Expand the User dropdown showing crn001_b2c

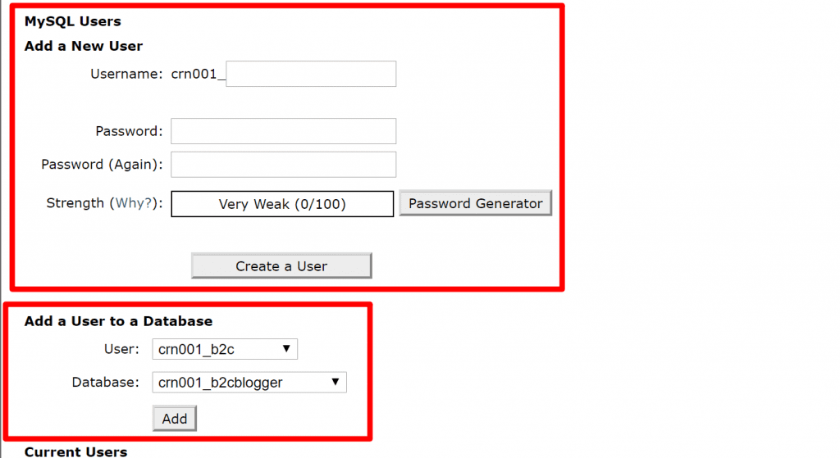(x=225, y=349)
